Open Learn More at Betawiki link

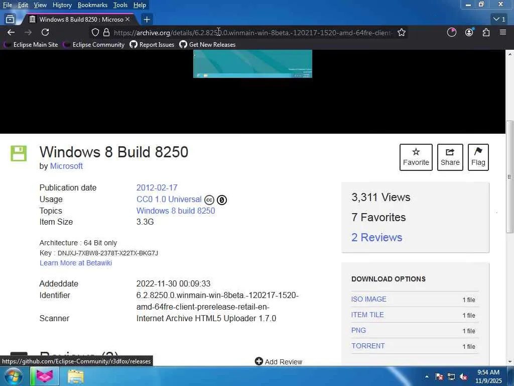click(x=76, y=263)
